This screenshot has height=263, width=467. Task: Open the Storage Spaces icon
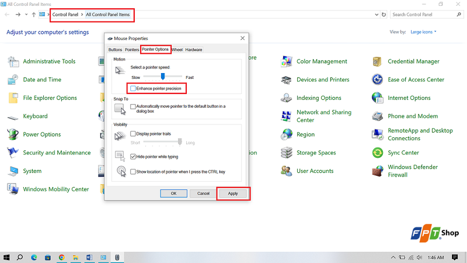coord(287,153)
